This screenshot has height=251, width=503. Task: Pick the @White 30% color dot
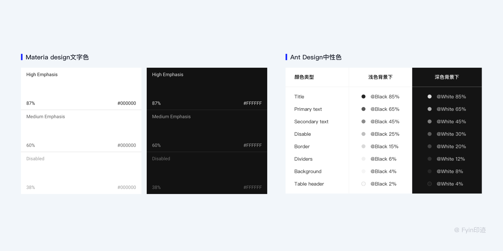429,134
